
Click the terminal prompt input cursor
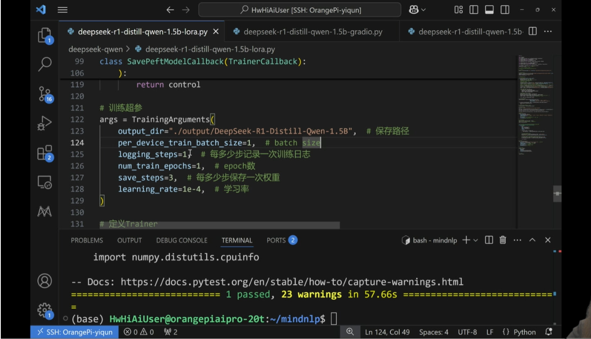334,319
